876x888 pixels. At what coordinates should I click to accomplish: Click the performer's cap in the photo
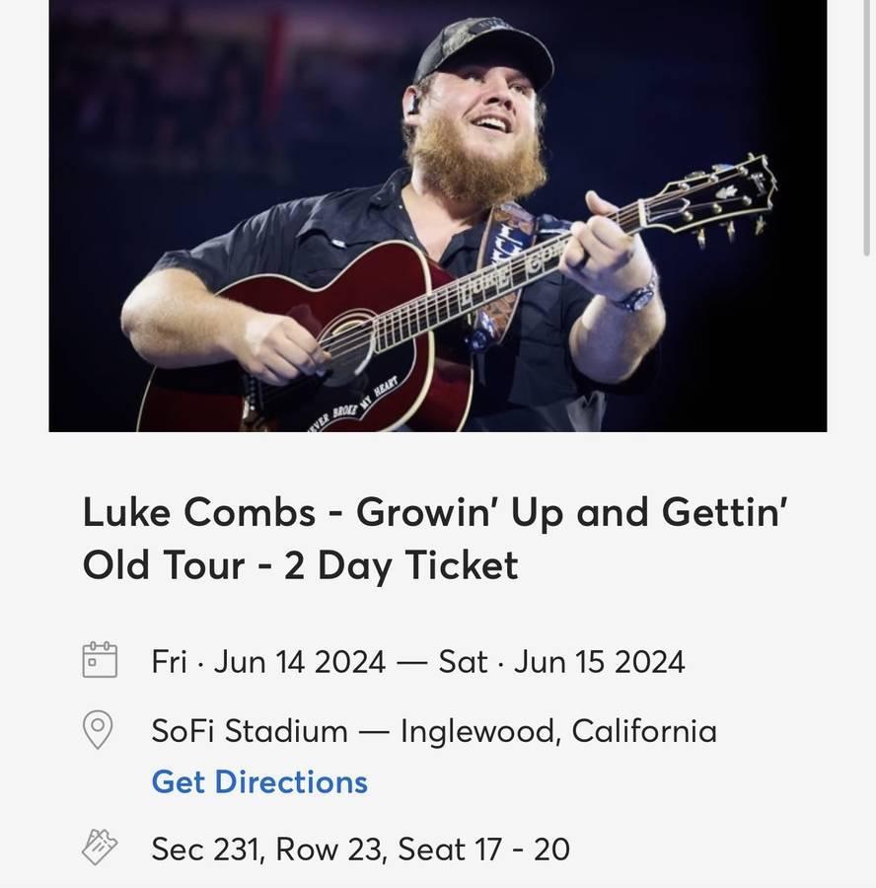pyautogui.click(x=482, y=49)
